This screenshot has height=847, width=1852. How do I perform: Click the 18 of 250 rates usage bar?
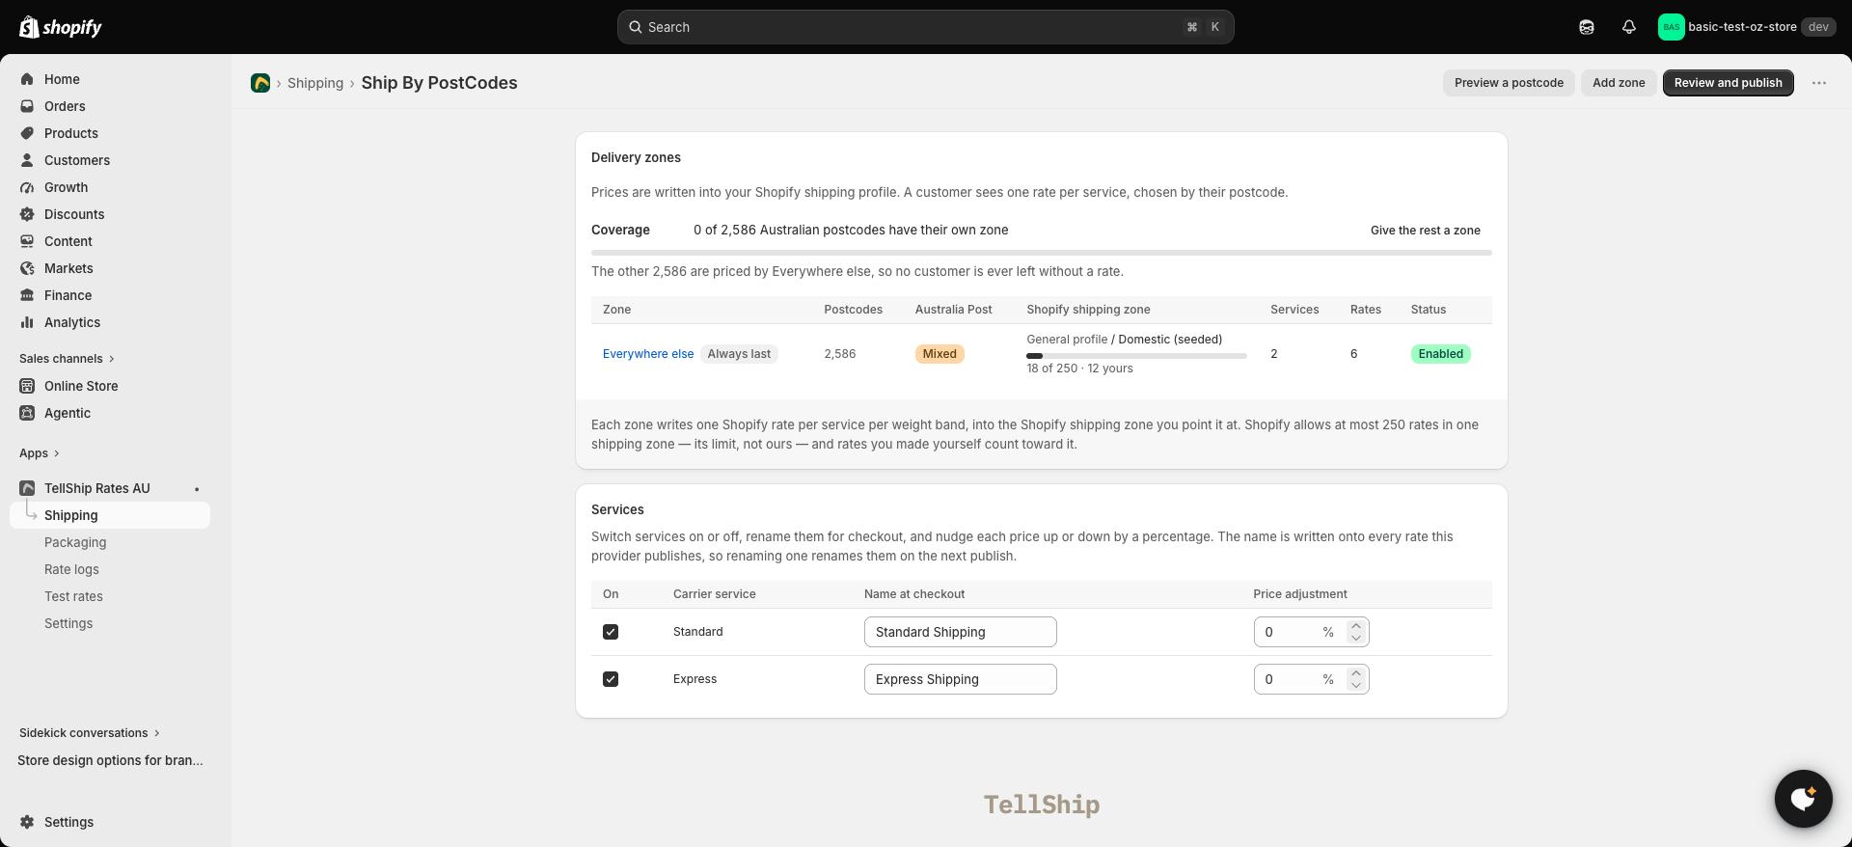[x=1136, y=356]
